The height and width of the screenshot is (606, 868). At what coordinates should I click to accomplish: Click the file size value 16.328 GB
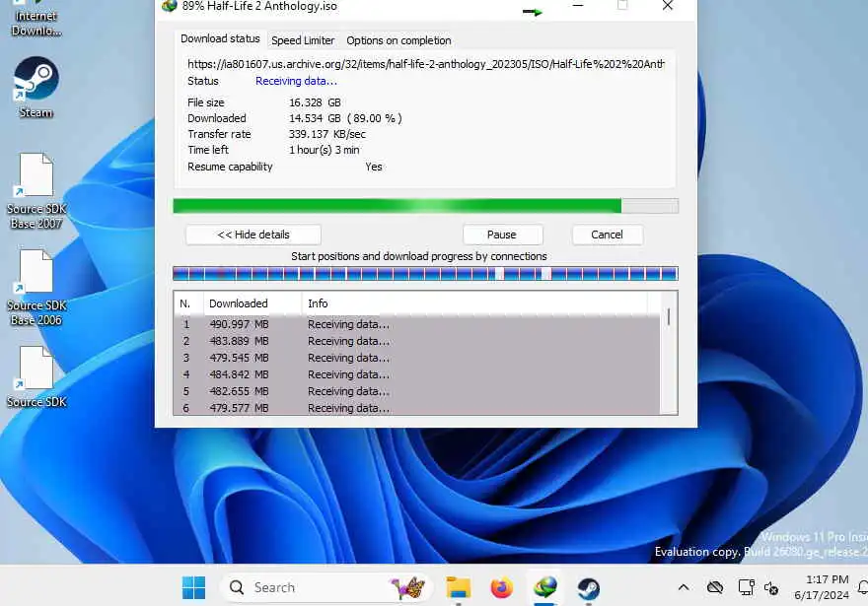(x=315, y=102)
